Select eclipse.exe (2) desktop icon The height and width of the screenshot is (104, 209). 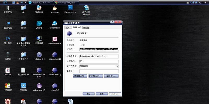[55, 56]
